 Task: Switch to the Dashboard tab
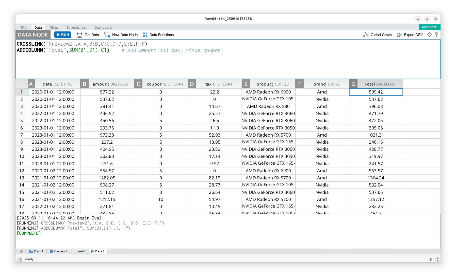(103, 27)
